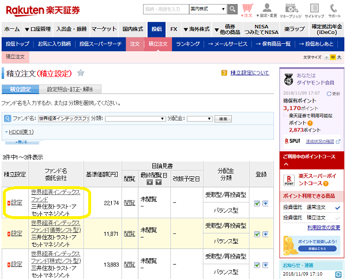This screenshot has height=279, width=346.
Task: Toggle register checkbox for 世界経済インデックスファンド
Action: pos(257,203)
